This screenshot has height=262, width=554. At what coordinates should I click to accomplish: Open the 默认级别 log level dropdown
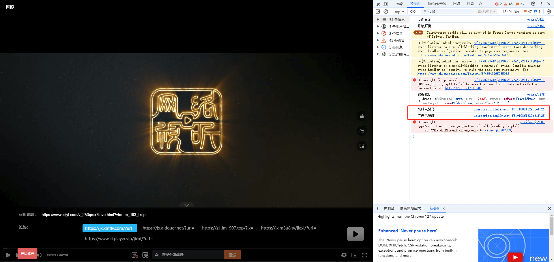tap(486, 12)
